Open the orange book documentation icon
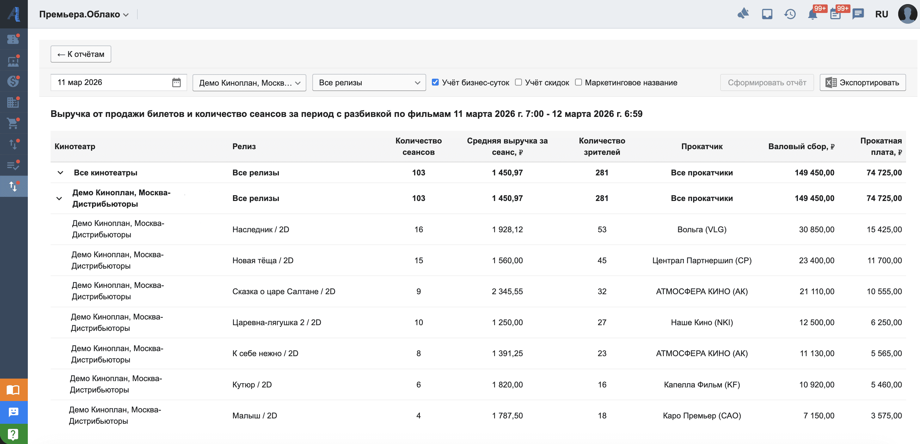Viewport: 920px width, 444px height. click(x=14, y=389)
